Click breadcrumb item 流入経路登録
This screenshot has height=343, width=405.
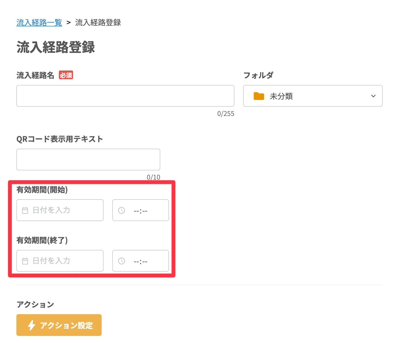pyautogui.click(x=98, y=23)
